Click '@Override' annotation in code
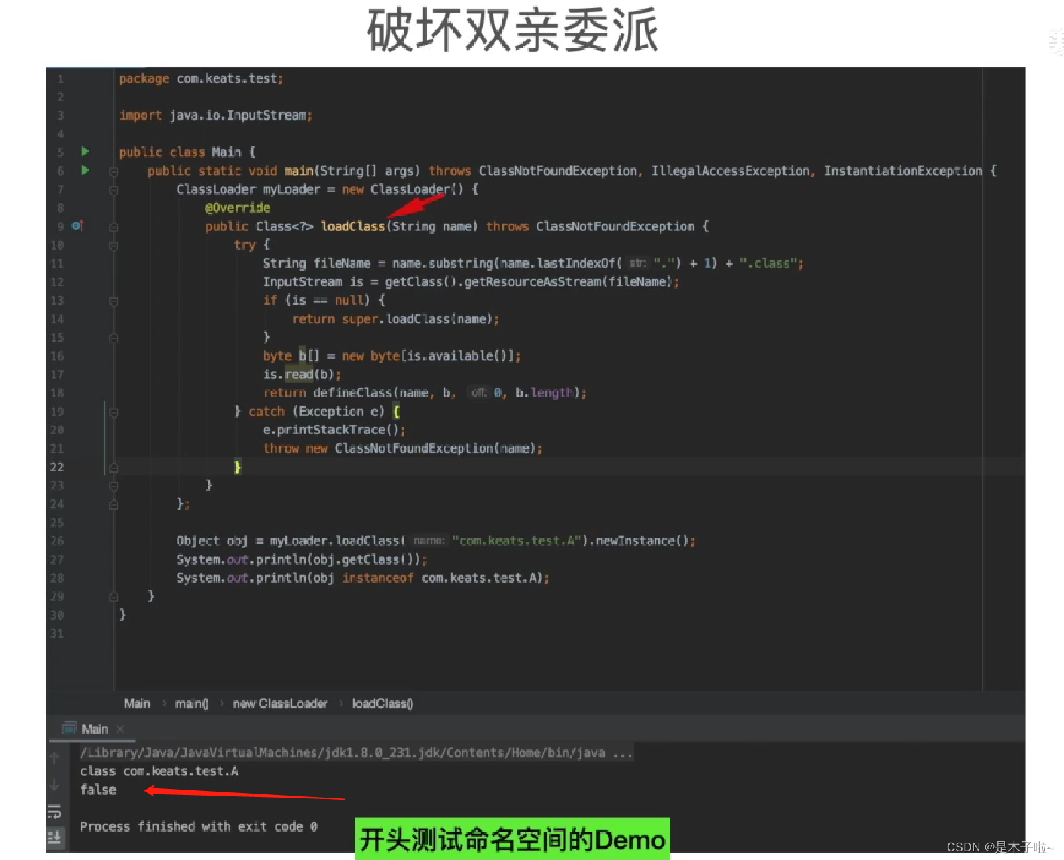 tap(238, 208)
